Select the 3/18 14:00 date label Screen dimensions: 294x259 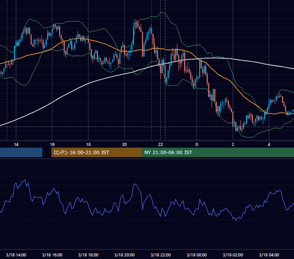tap(16, 255)
